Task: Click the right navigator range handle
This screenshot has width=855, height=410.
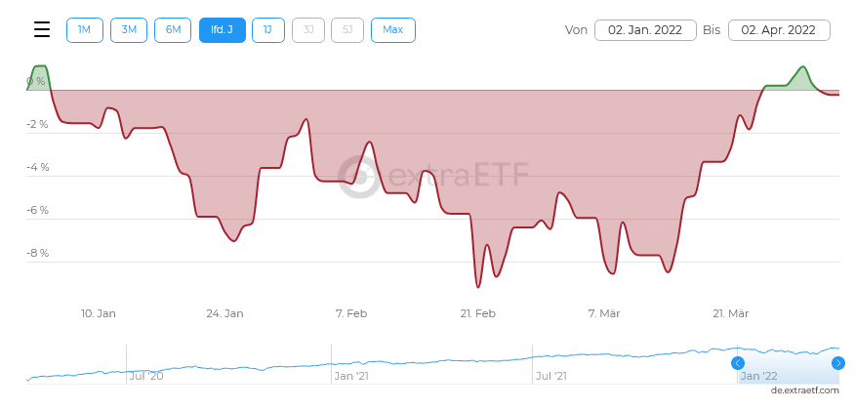Action: 838,363
